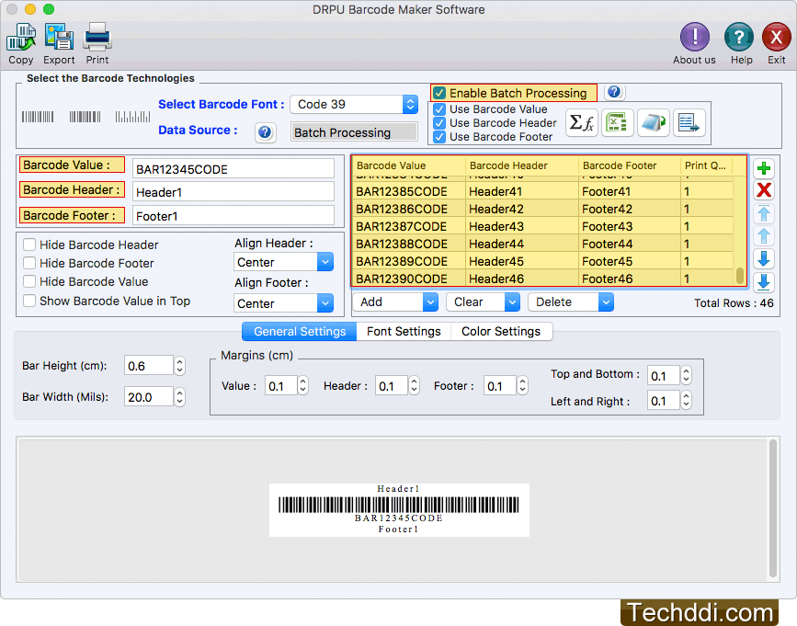Open the Select Barcode Font dropdown
Screen dimensions: 797x626
click(x=354, y=104)
